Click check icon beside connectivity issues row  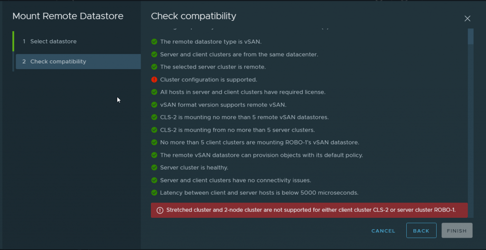pos(154,180)
